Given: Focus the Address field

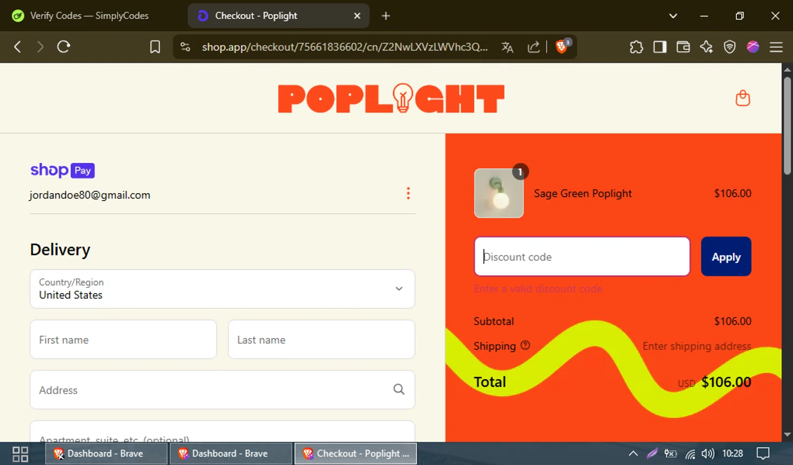Looking at the screenshot, I should (x=223, y=390).
